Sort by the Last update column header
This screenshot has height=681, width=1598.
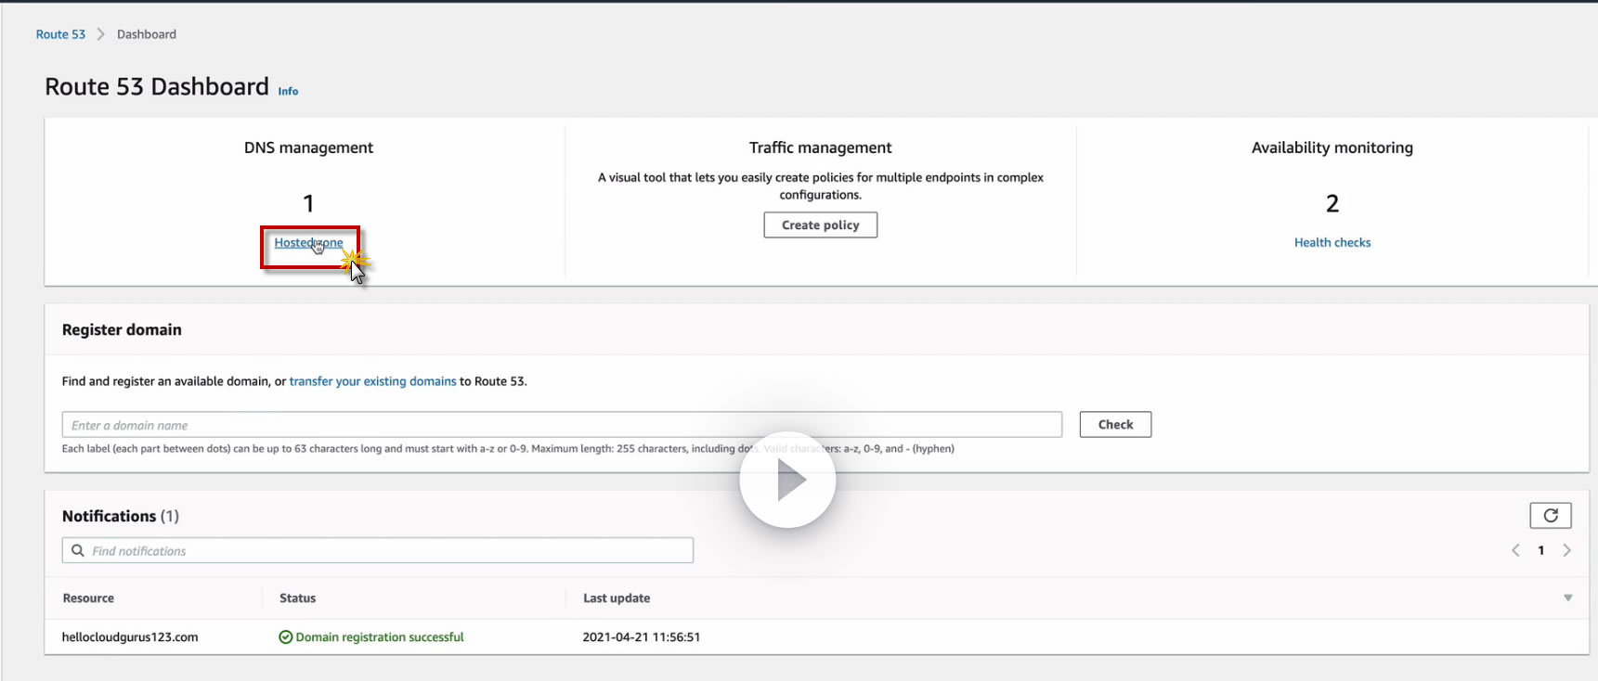(x=617, y=598)
